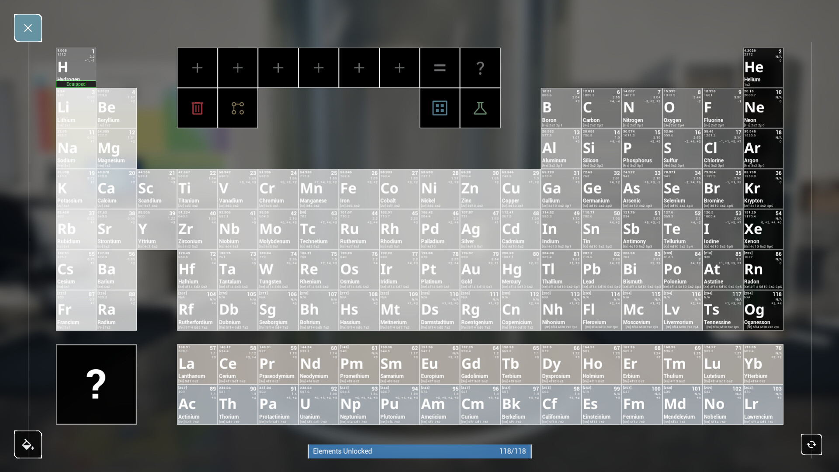
Task: Click the equals sign combine box
Action: (x=440, y=68)
